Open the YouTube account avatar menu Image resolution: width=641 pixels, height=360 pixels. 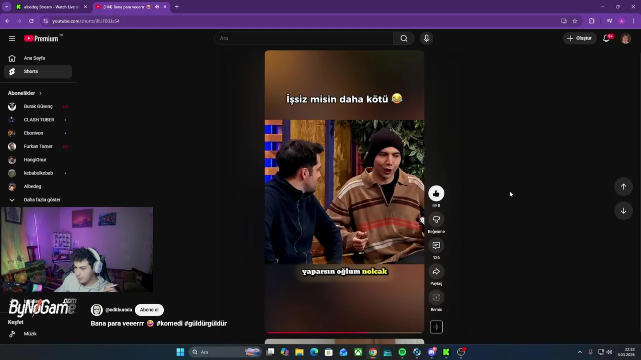click(x=625, y=38)
